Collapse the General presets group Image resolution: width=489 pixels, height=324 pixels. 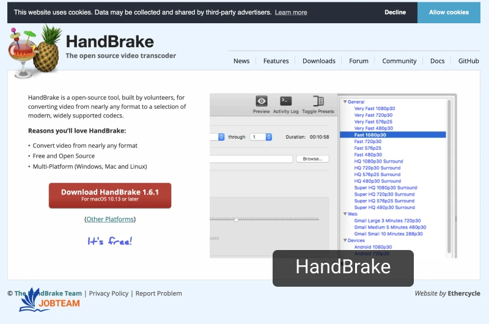(x=345, y=101)
